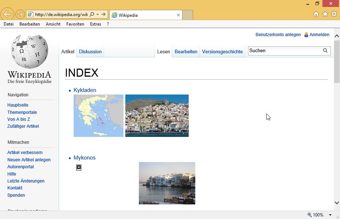Image resolution: width=340 pixels, height=219 pixels.
Task: Open Zufälliger Artikel link
Action: (x=23, y=126)
